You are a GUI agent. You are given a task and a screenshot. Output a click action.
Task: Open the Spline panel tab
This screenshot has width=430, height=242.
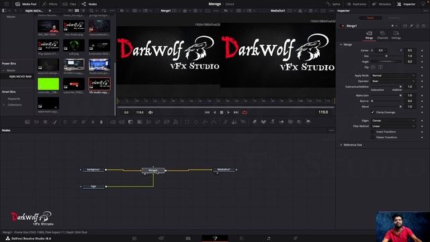coord(333,4)
